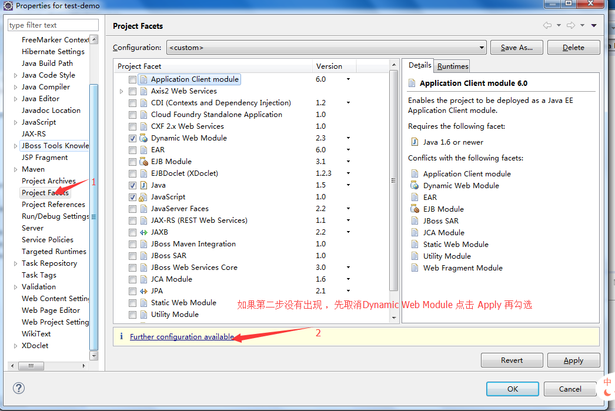Click the type filter text field
This screenshot has height=411, width=615.
pos(53,25)
